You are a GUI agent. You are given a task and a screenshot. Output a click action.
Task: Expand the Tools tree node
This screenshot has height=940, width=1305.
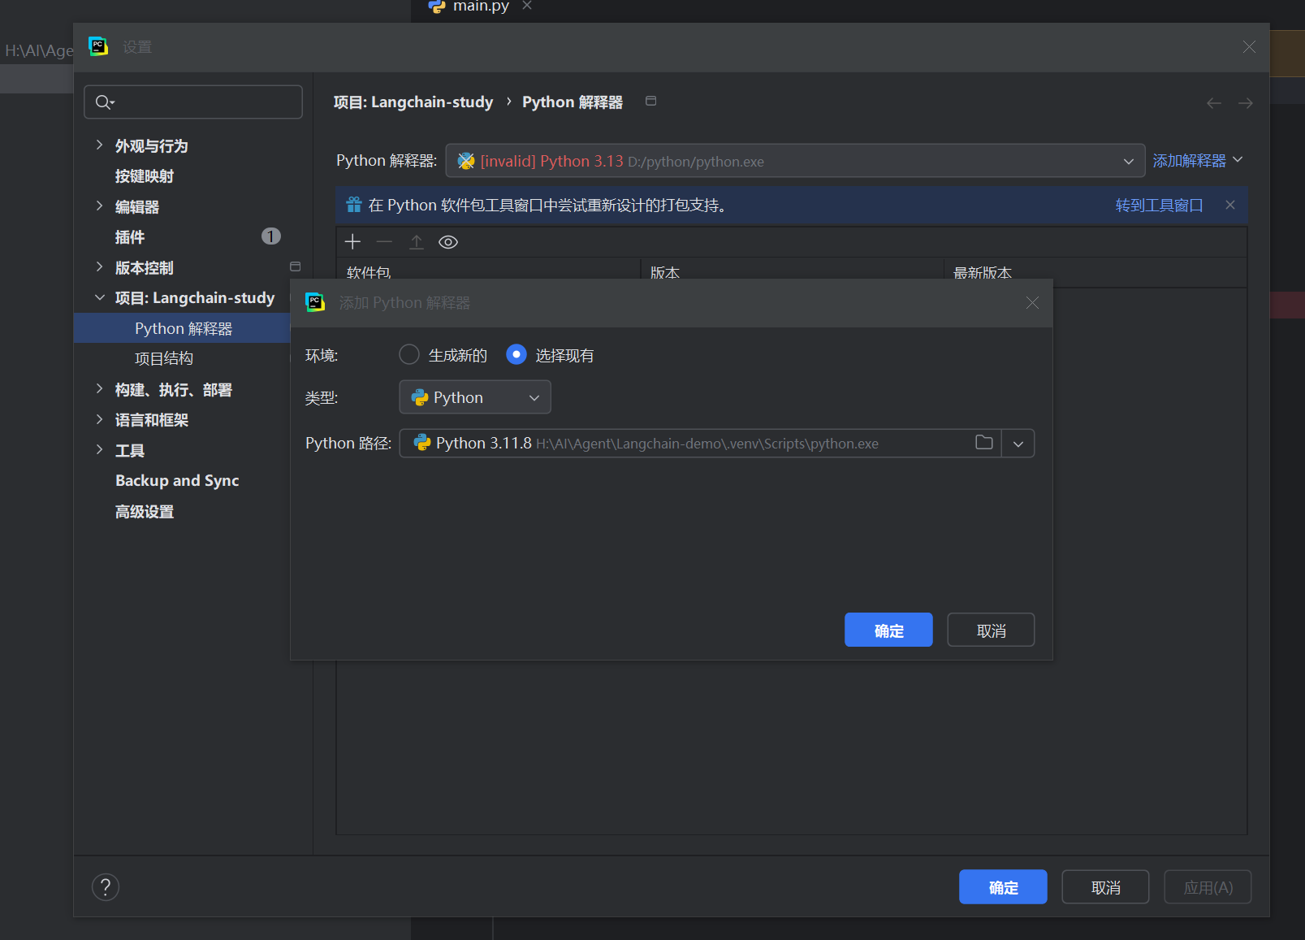click(99, 450)
